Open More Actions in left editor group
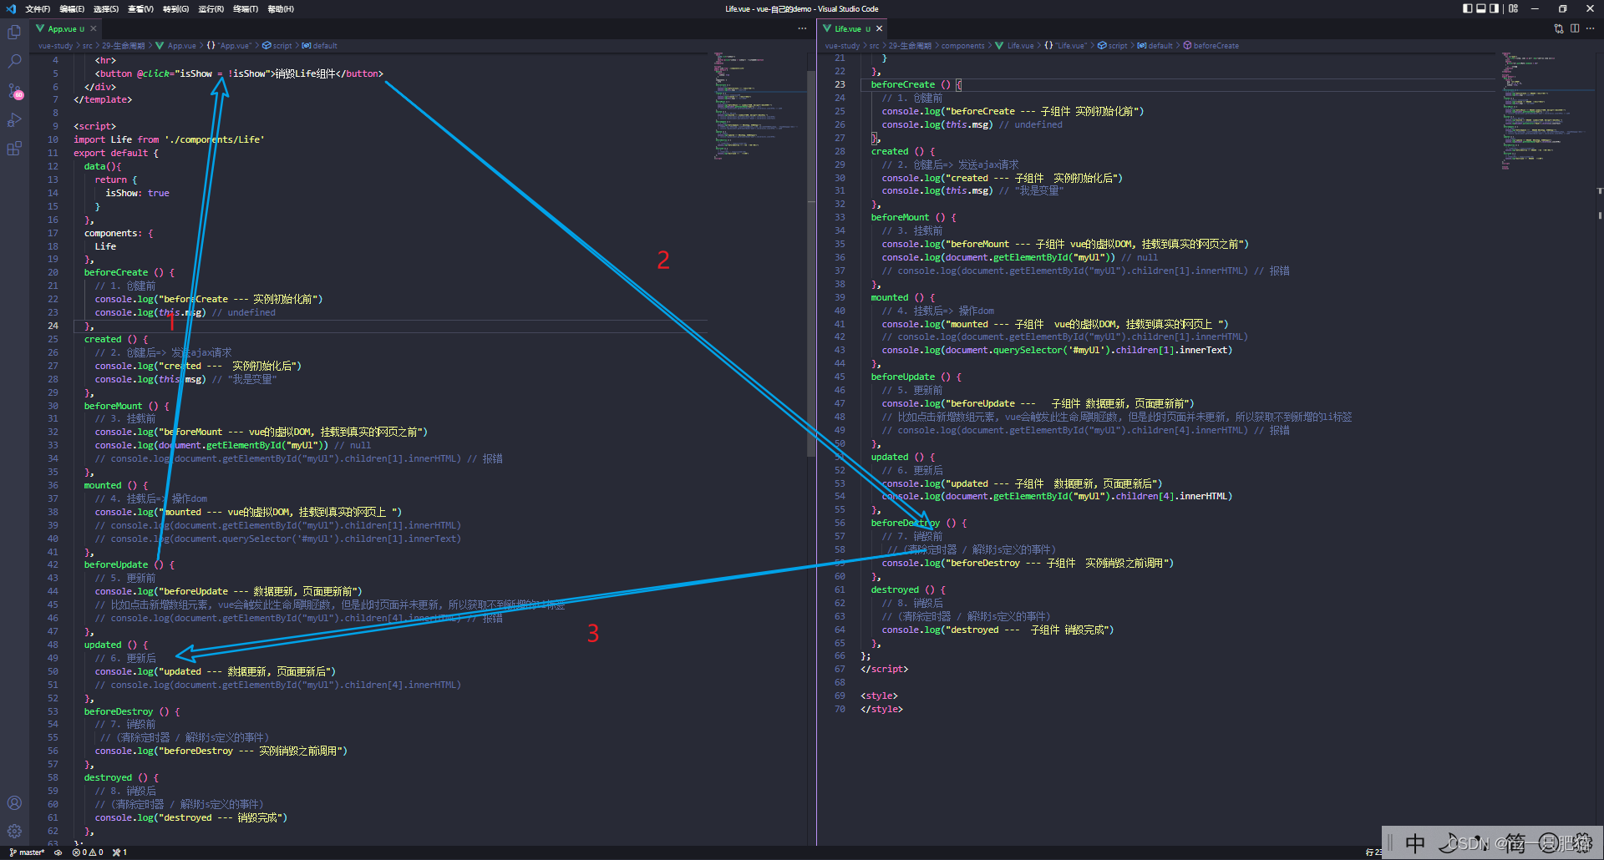1604x860 pixels. point(802,28)
